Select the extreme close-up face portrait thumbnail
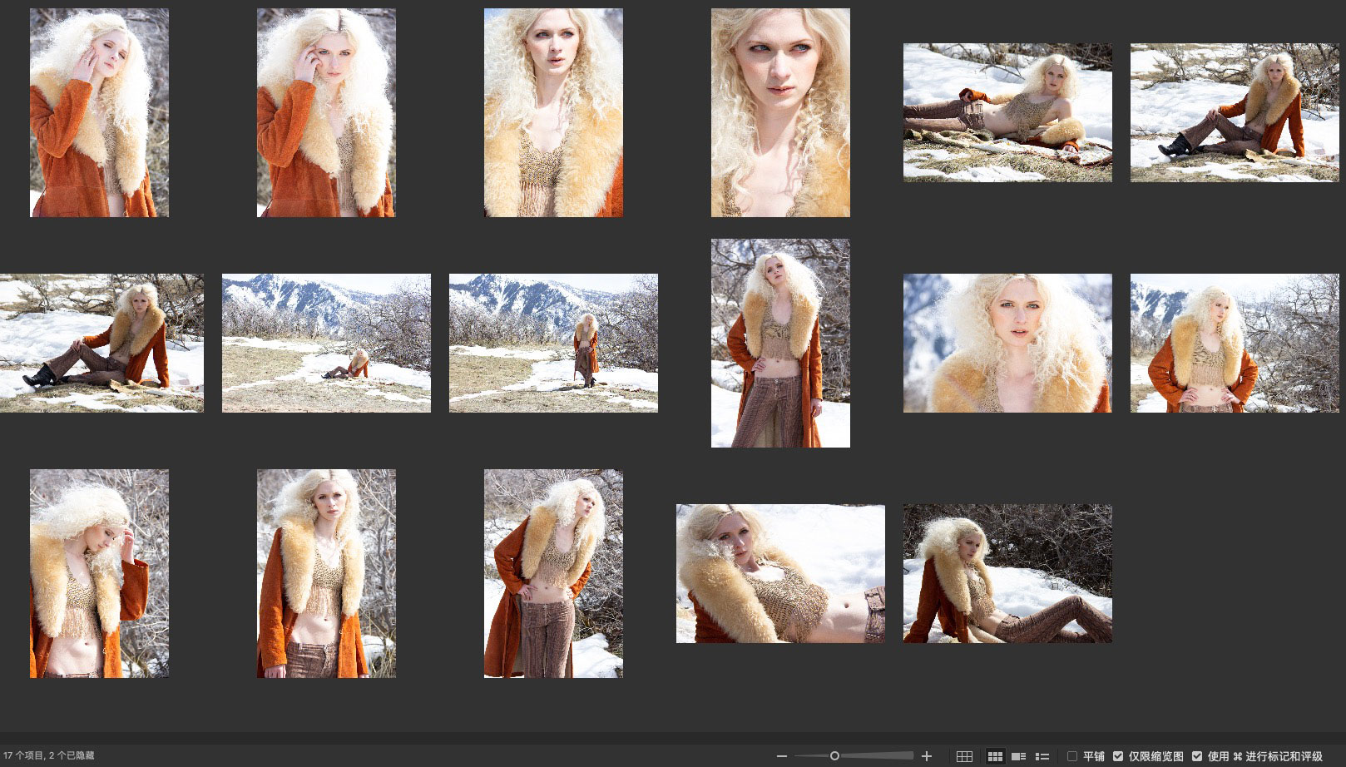Image resolution: width=1346 pixels, height=767 pixels. (780, 112)
